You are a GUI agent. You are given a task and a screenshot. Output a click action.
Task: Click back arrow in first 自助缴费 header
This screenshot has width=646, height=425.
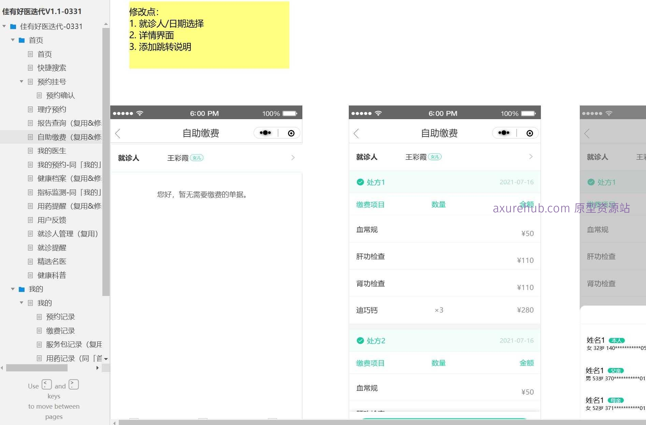coord(118,133)
